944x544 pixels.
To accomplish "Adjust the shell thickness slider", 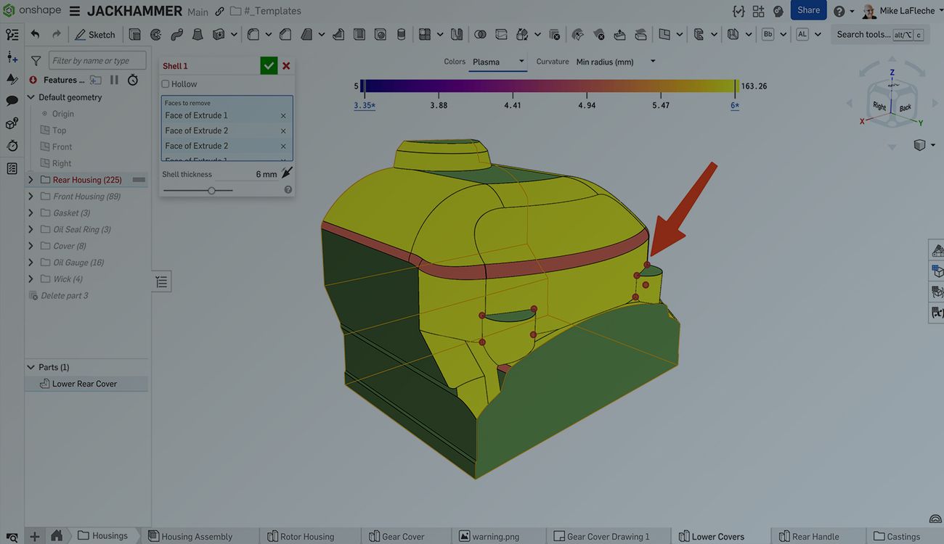I will click(x=211, y=190).
